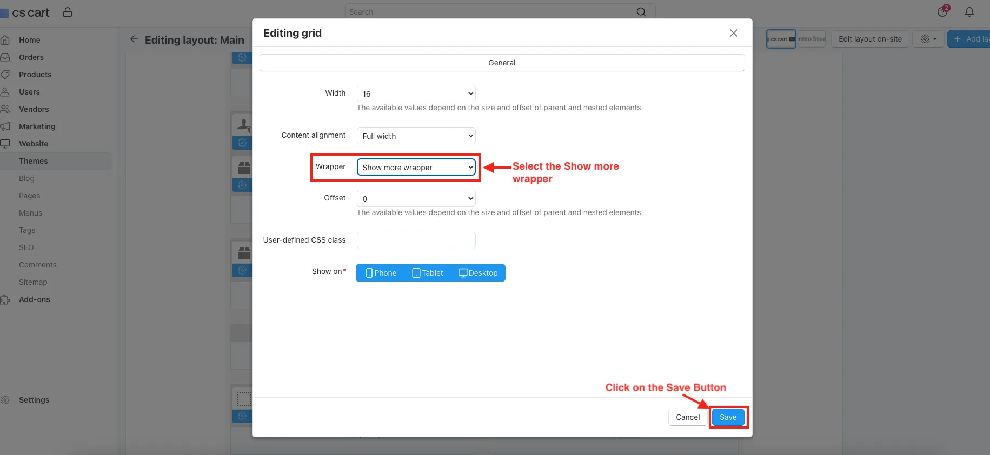Toggle Desktop in Show on
Viewport: 990px width, 455px height.
(x=478, y=273)
